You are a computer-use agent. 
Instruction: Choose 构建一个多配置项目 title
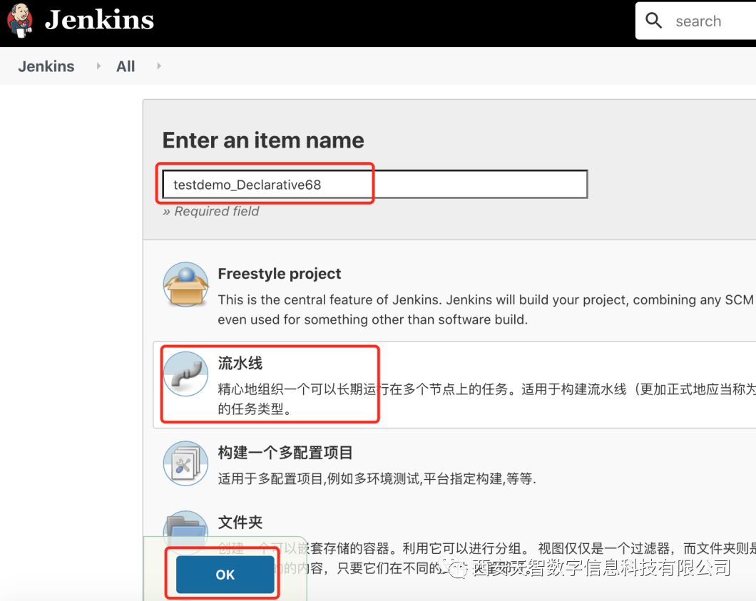[x=285, y=453]
